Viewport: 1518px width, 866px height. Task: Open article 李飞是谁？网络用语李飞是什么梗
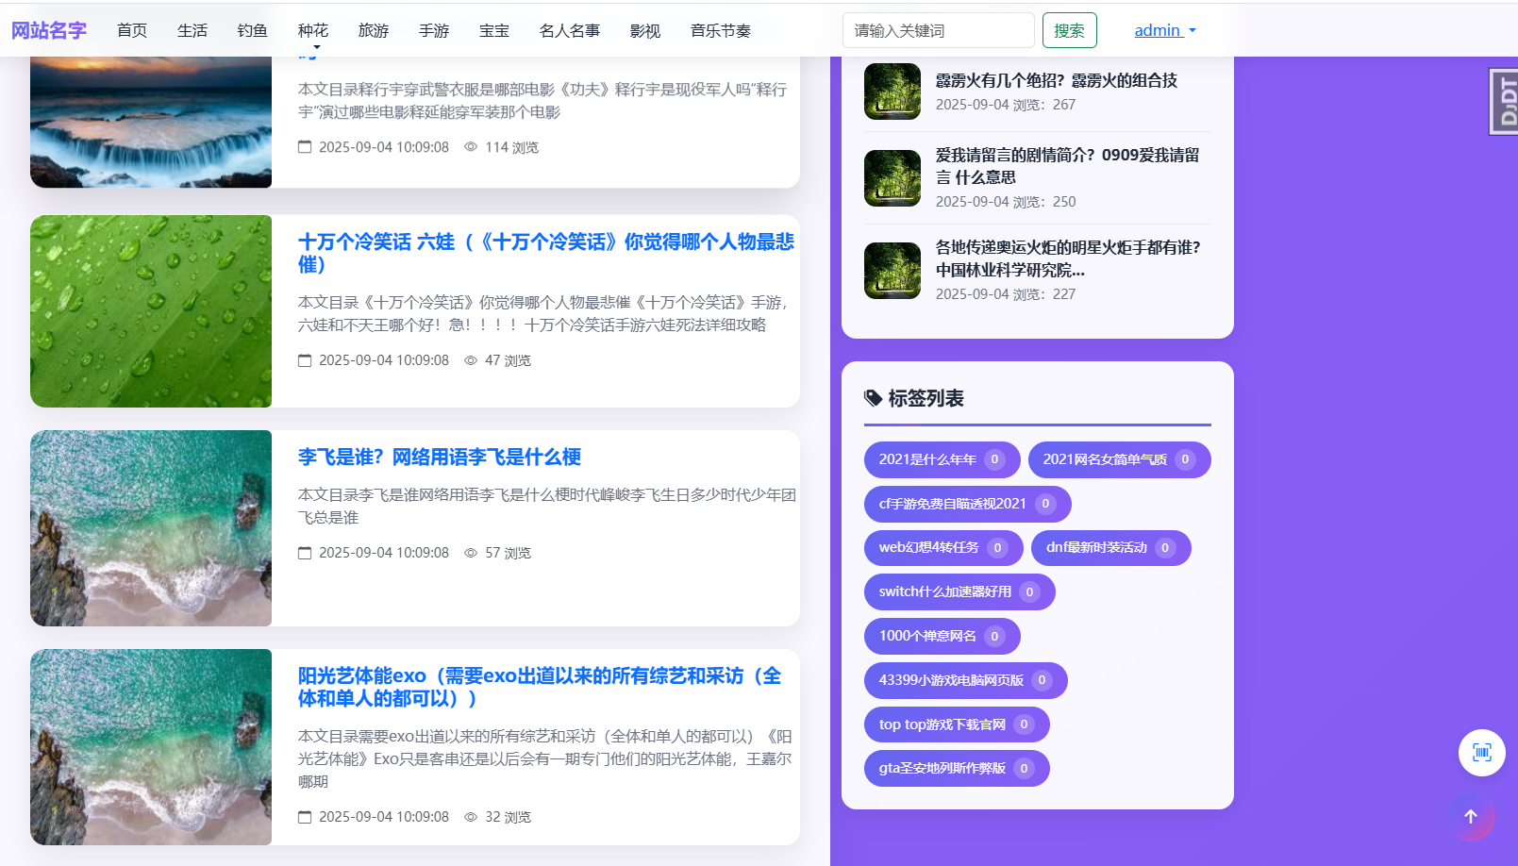point(439,458)
